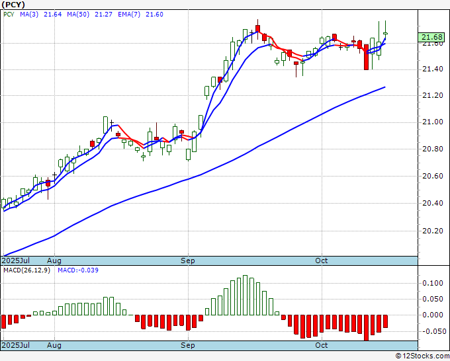Click the MA(50) indicator label
450x361 pixels.
pos(78,15)
